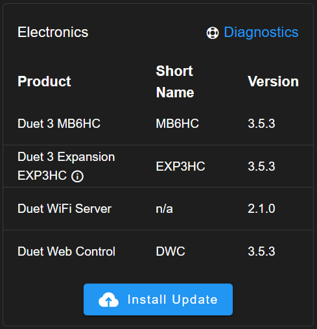Click the Electronics card title

[x=53, y=32]
